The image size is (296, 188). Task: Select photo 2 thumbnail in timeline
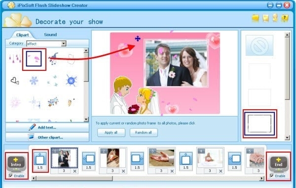(x=113, y=158)
